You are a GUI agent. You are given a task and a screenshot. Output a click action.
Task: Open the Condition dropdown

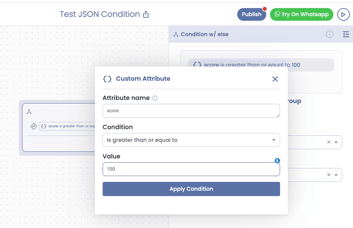(x=191, y=140)
